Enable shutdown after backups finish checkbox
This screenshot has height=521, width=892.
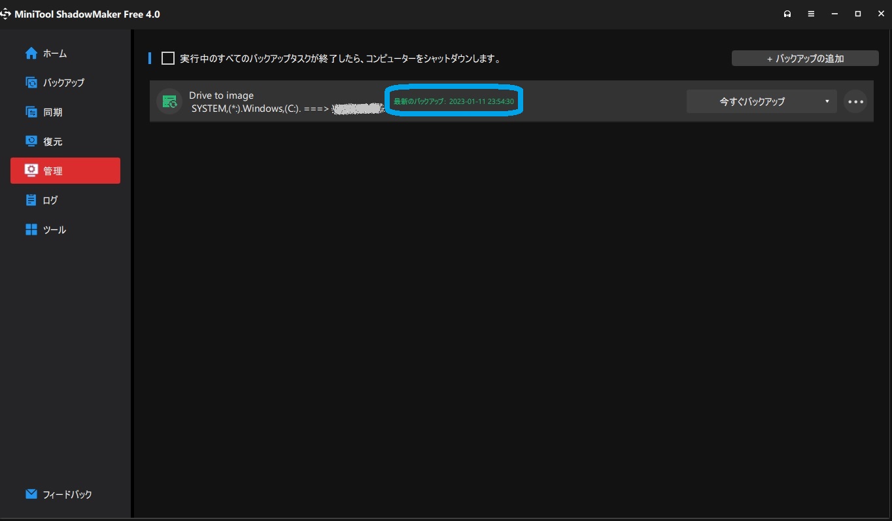[x=168, y=59]
